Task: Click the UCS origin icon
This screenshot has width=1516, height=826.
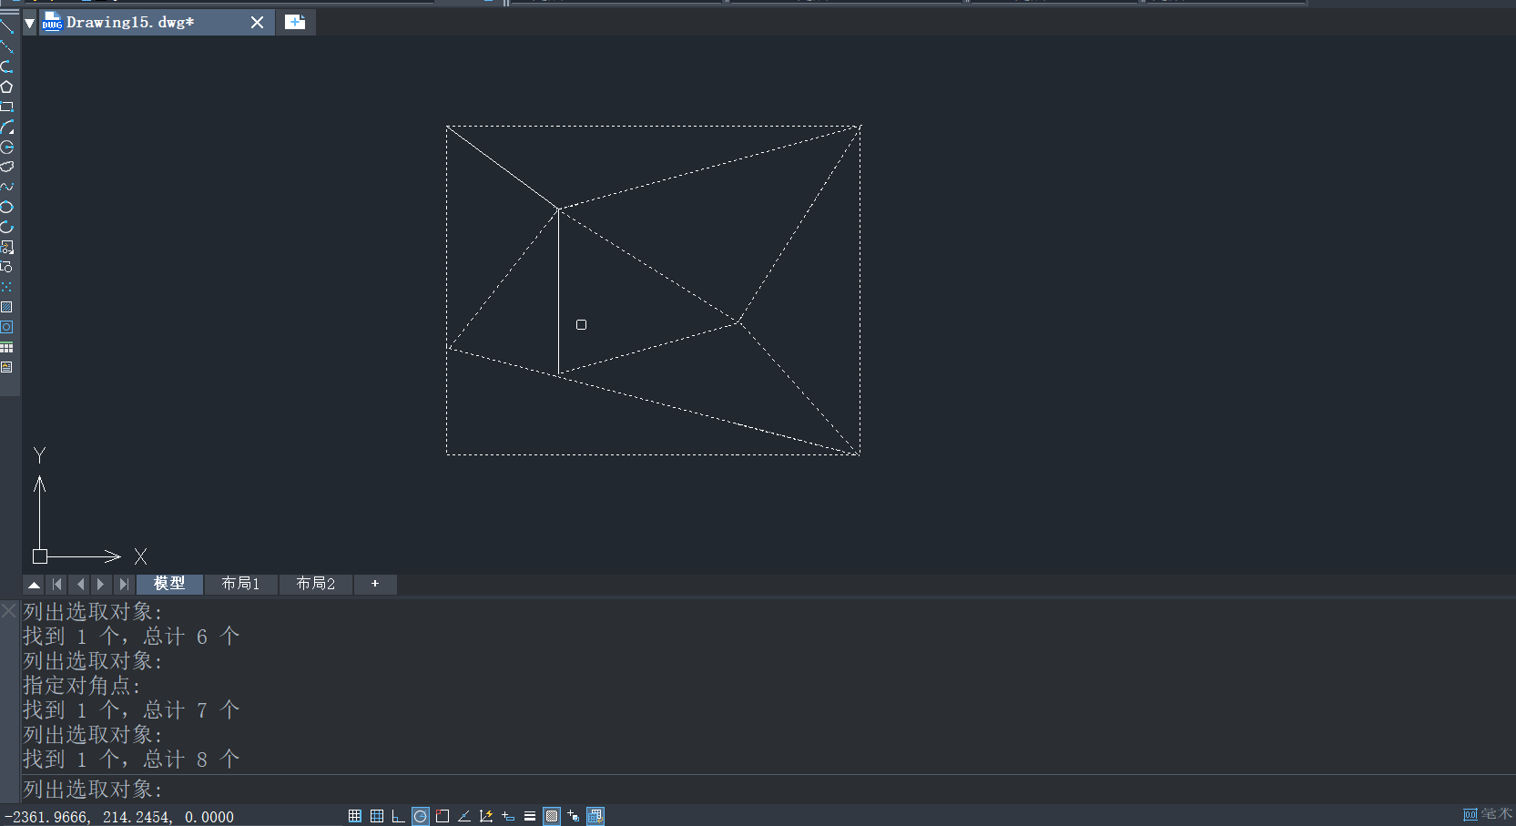Action: click(x=40, y=556)
